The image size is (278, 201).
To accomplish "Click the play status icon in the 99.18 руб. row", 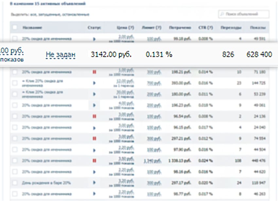I will tap(94, 39).
